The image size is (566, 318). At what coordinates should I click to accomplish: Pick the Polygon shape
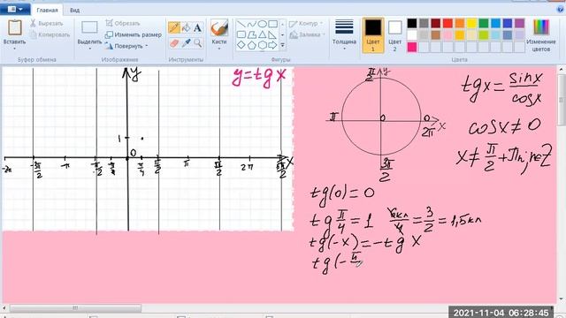pos(252,34)
